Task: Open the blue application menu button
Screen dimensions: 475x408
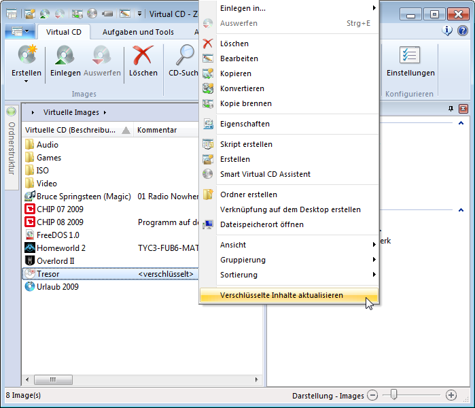Action: [x=20, y=31]
